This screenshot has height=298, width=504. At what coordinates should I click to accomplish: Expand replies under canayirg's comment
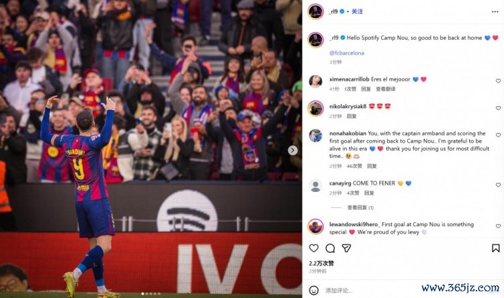[x=360, y=207]
